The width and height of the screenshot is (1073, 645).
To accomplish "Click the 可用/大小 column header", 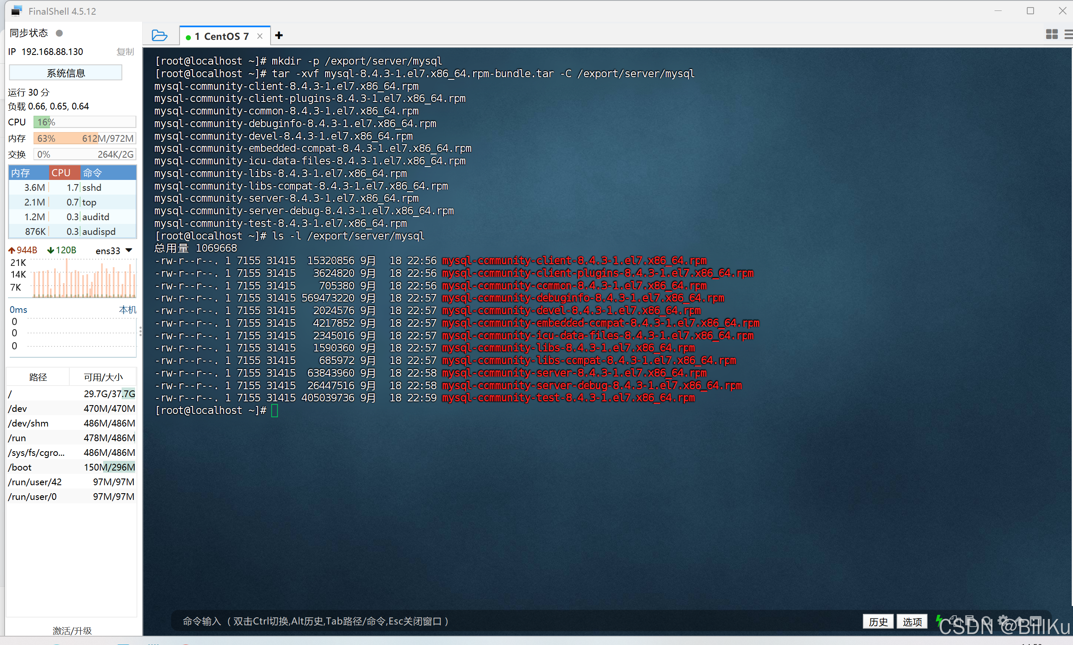I will (103, 377).
